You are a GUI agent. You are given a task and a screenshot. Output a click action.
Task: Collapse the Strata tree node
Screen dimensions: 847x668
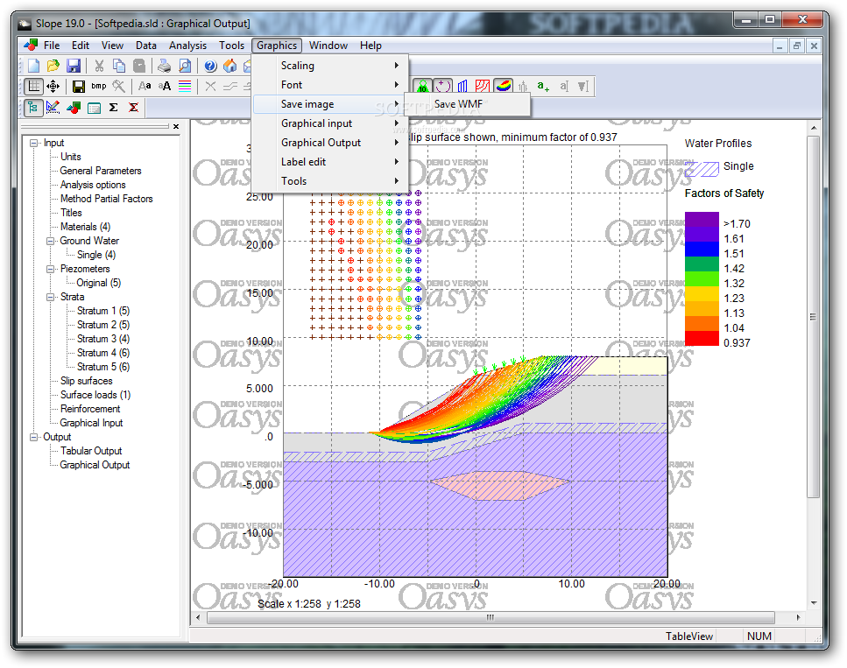pos(50,297)
